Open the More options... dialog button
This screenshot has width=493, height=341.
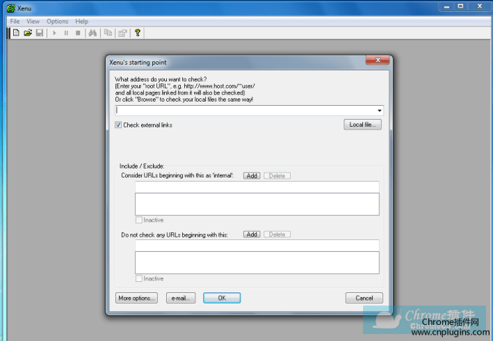coord(136,298)
